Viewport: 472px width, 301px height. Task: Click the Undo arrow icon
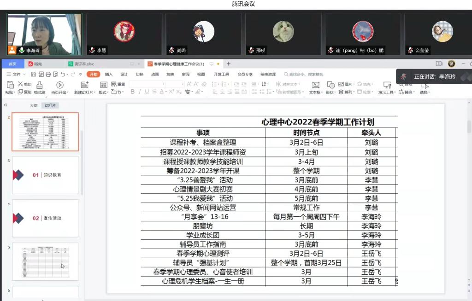pyautogui.click(x=62, y=74)
